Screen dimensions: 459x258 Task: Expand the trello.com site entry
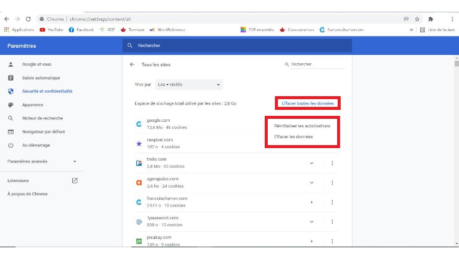pyautogui.click(x=311, y=163)
